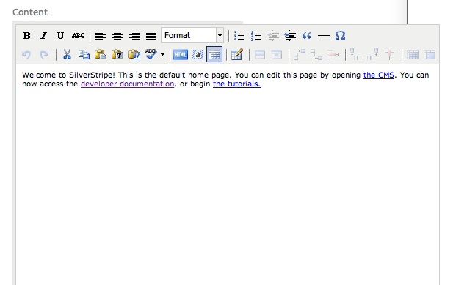Image resolution: width=467 pixels, height=285 pixels.
Task: Center align the text
Action: [117, 36]
